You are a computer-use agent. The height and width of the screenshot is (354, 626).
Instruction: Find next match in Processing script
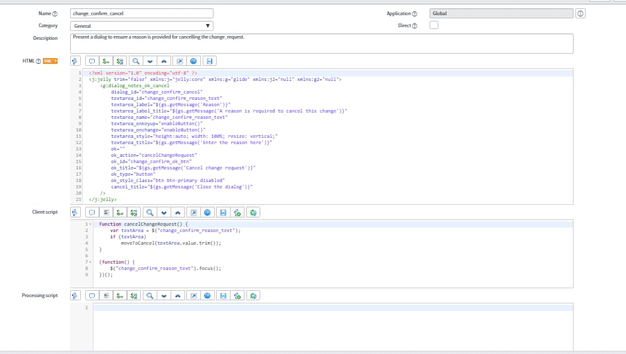164,296
